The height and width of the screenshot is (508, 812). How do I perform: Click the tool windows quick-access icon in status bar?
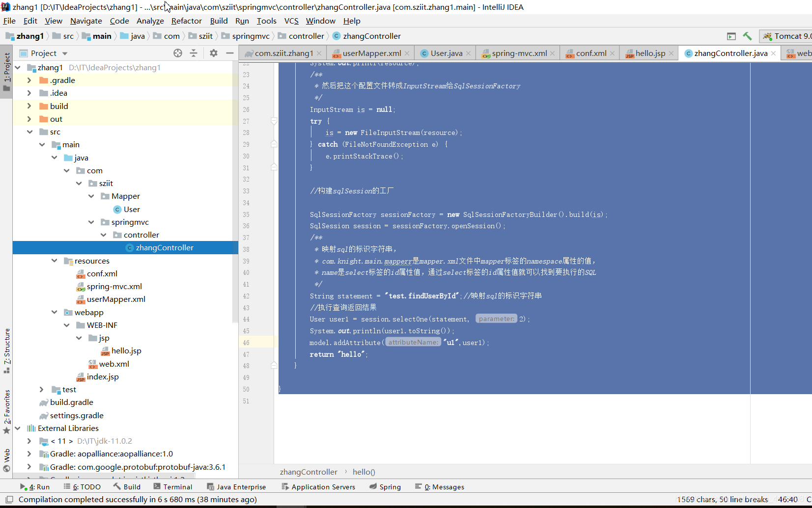point(9,499)
